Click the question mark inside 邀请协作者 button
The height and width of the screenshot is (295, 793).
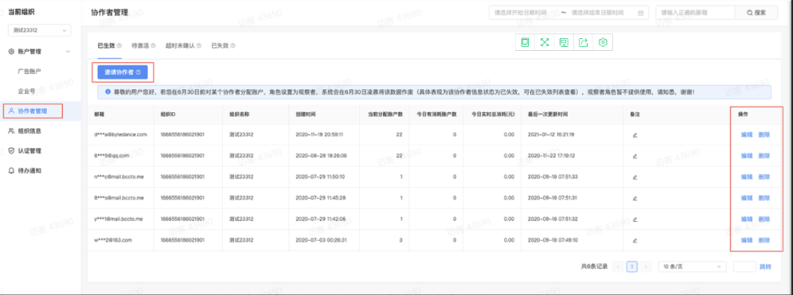(x=138, y=72)
